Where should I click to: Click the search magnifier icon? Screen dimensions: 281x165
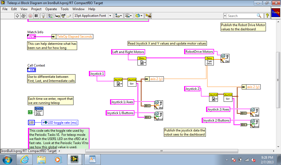259,16
